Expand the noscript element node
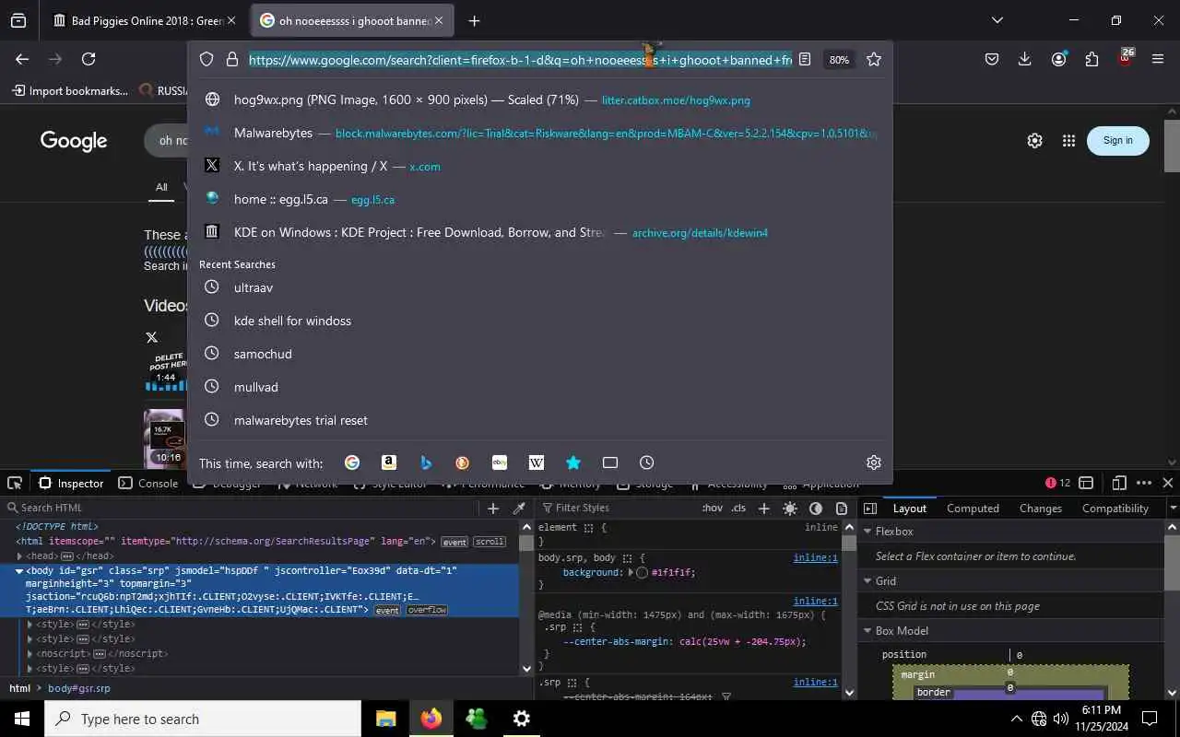Screen dimensions: 1180x737 coord(30,653)
